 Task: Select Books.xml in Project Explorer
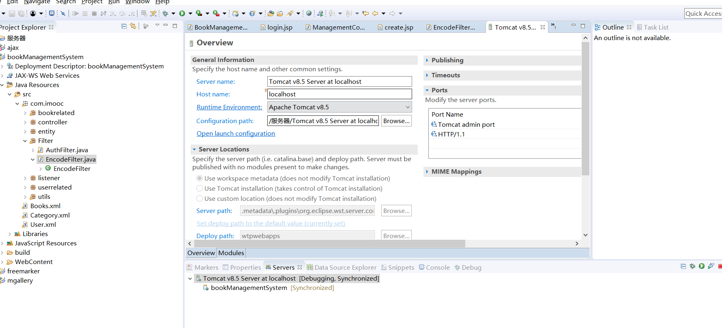(41, 206)
